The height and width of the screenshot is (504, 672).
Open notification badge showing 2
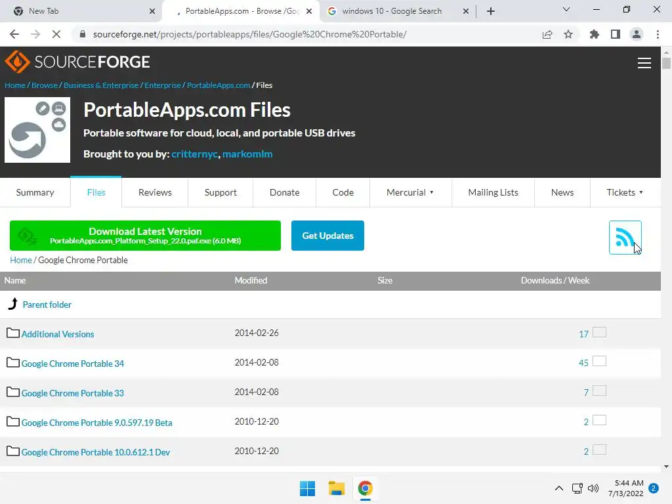pos(654,488)
